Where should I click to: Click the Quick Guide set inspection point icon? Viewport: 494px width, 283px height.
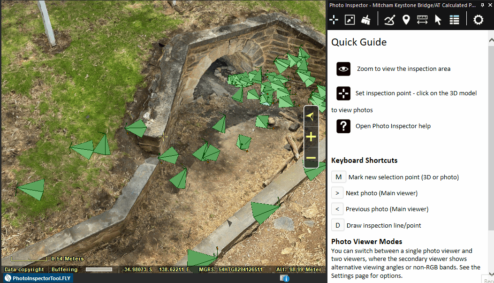[343, 93]
